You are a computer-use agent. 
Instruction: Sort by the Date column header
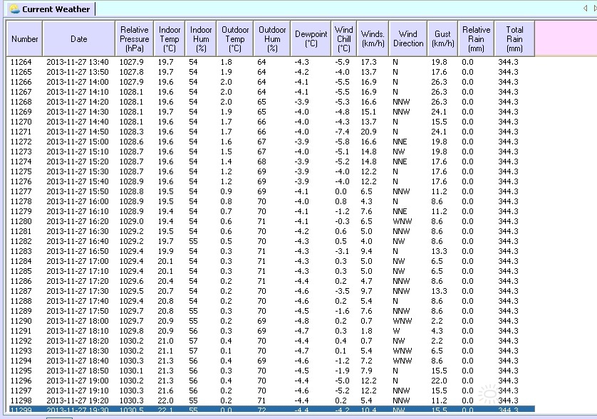pos(79,39)
